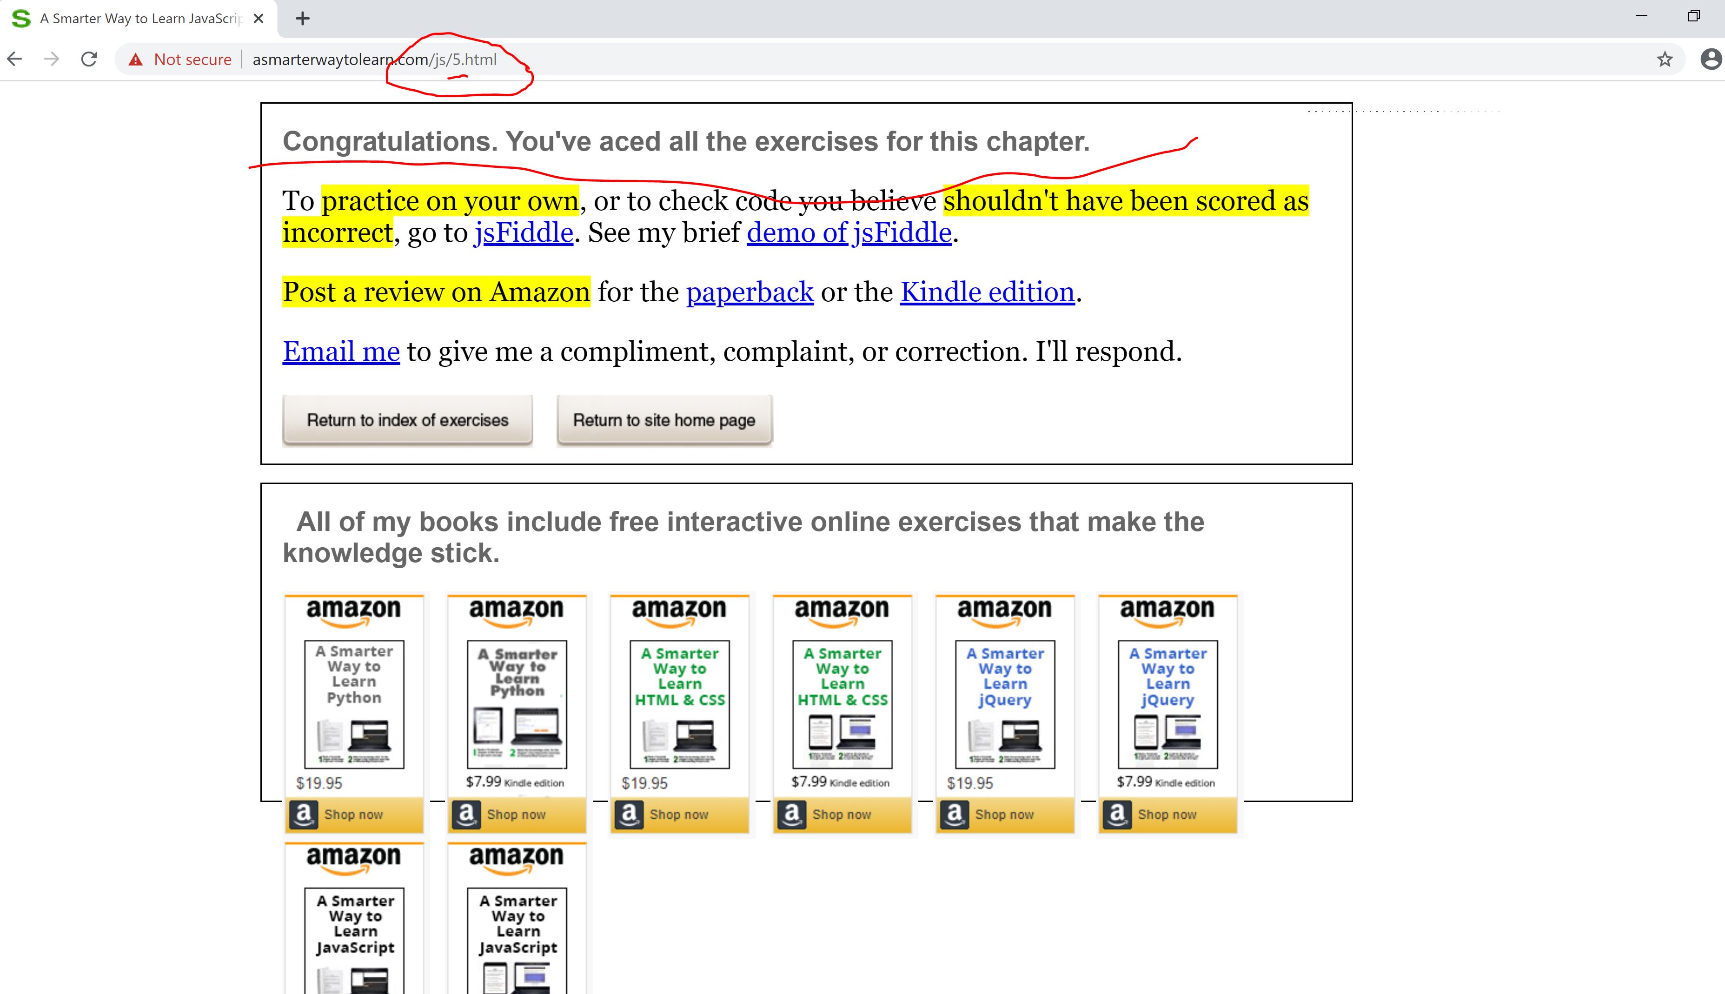Screen dimensions: 1725x994
Task: Select the A Smarter Way to Learn JavaScript tab
Action: click(139, 19)
